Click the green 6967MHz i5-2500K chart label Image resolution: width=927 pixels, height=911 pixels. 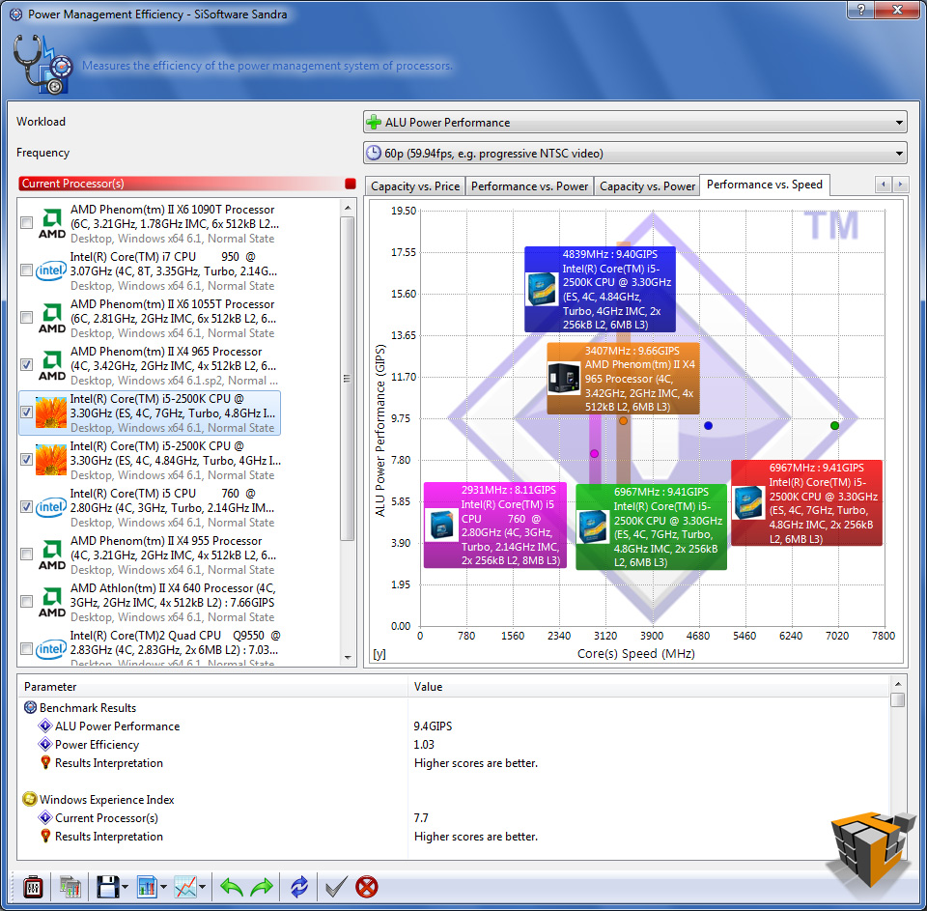coord(651,527)
